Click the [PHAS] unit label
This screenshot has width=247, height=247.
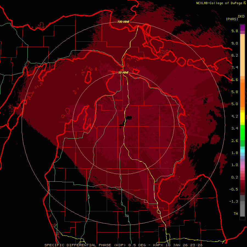(232, 19)
